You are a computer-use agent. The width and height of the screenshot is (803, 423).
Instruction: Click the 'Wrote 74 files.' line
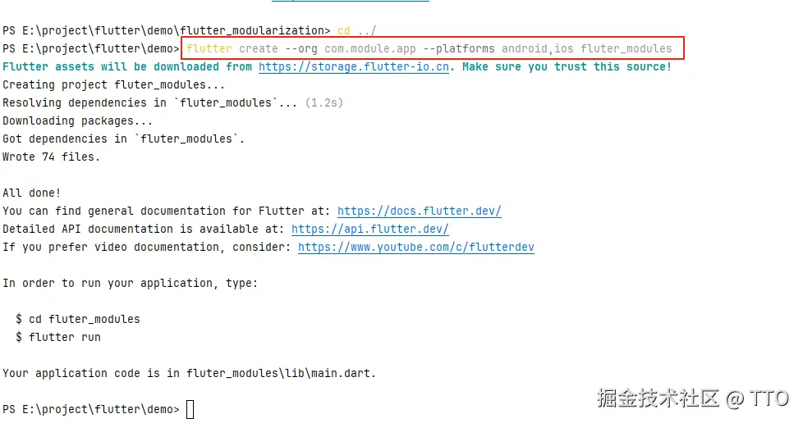tap(51, 157)
